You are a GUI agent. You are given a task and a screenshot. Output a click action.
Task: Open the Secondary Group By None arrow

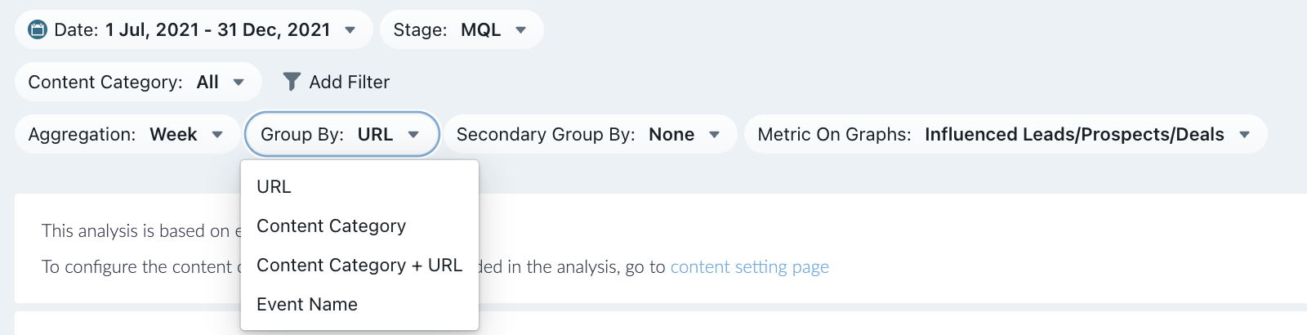715,135
